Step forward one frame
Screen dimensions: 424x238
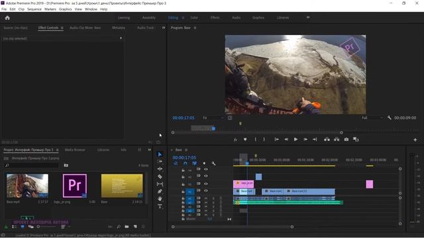tap(305, 139)
